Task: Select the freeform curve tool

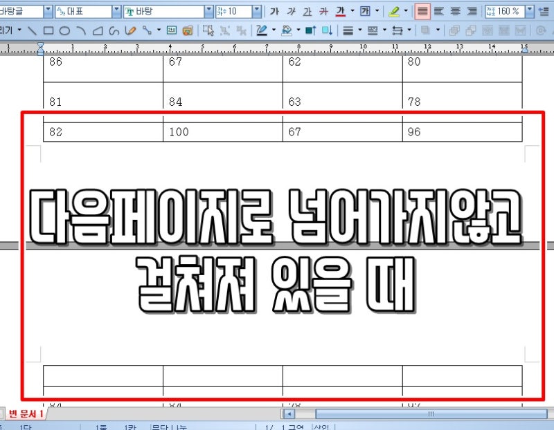Action: pos(114,30)
